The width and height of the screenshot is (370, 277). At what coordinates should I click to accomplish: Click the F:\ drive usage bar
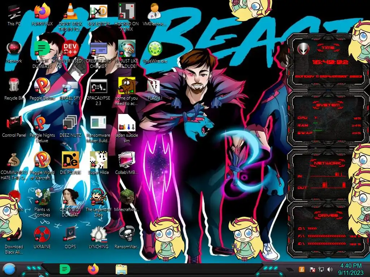tap(327, 236)
